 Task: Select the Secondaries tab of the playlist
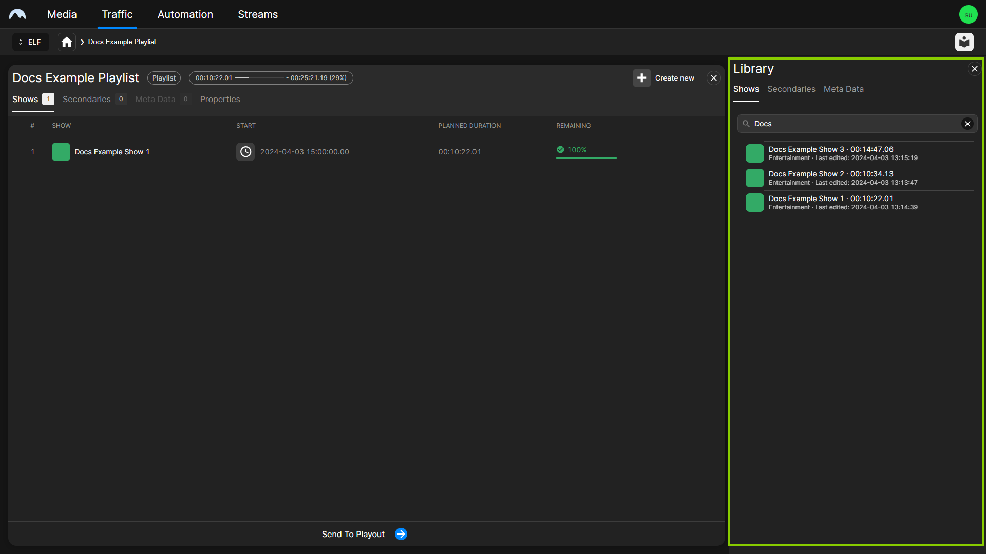coord(86,99)
